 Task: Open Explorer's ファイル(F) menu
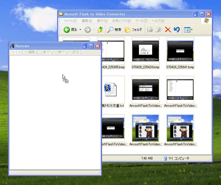pos(70,21)
